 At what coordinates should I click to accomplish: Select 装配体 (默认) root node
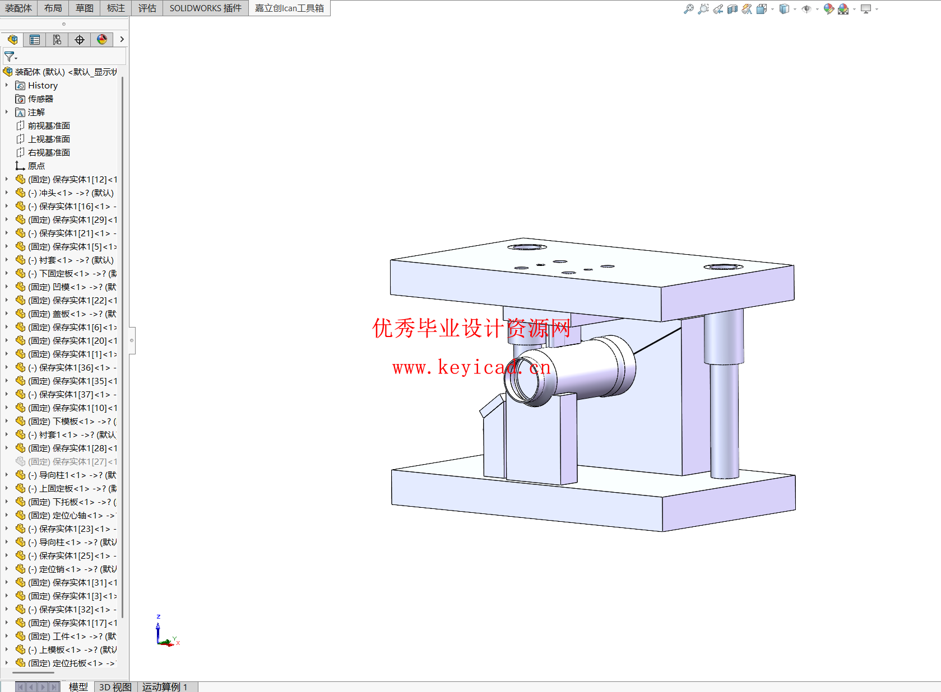(x=60, y=72)
